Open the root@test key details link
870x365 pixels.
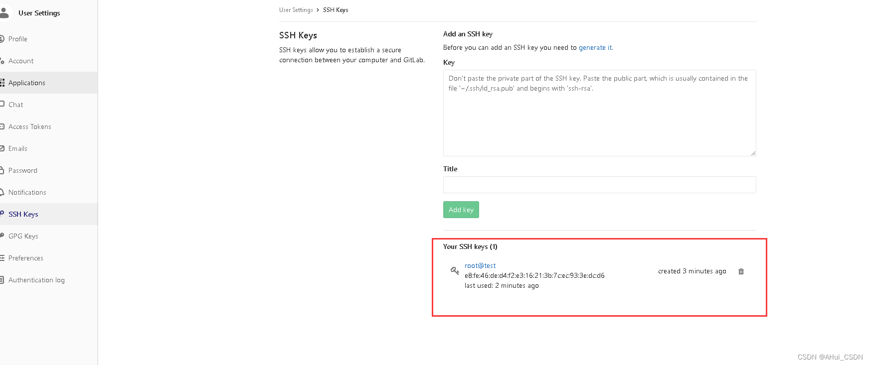point(480,266)
